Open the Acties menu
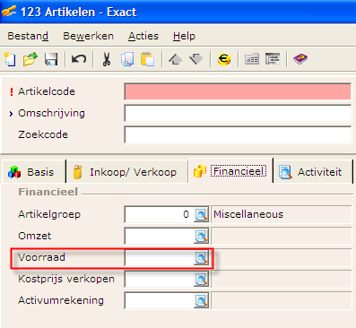The width and height of the screenshot is (356, 328). point(143,36)
